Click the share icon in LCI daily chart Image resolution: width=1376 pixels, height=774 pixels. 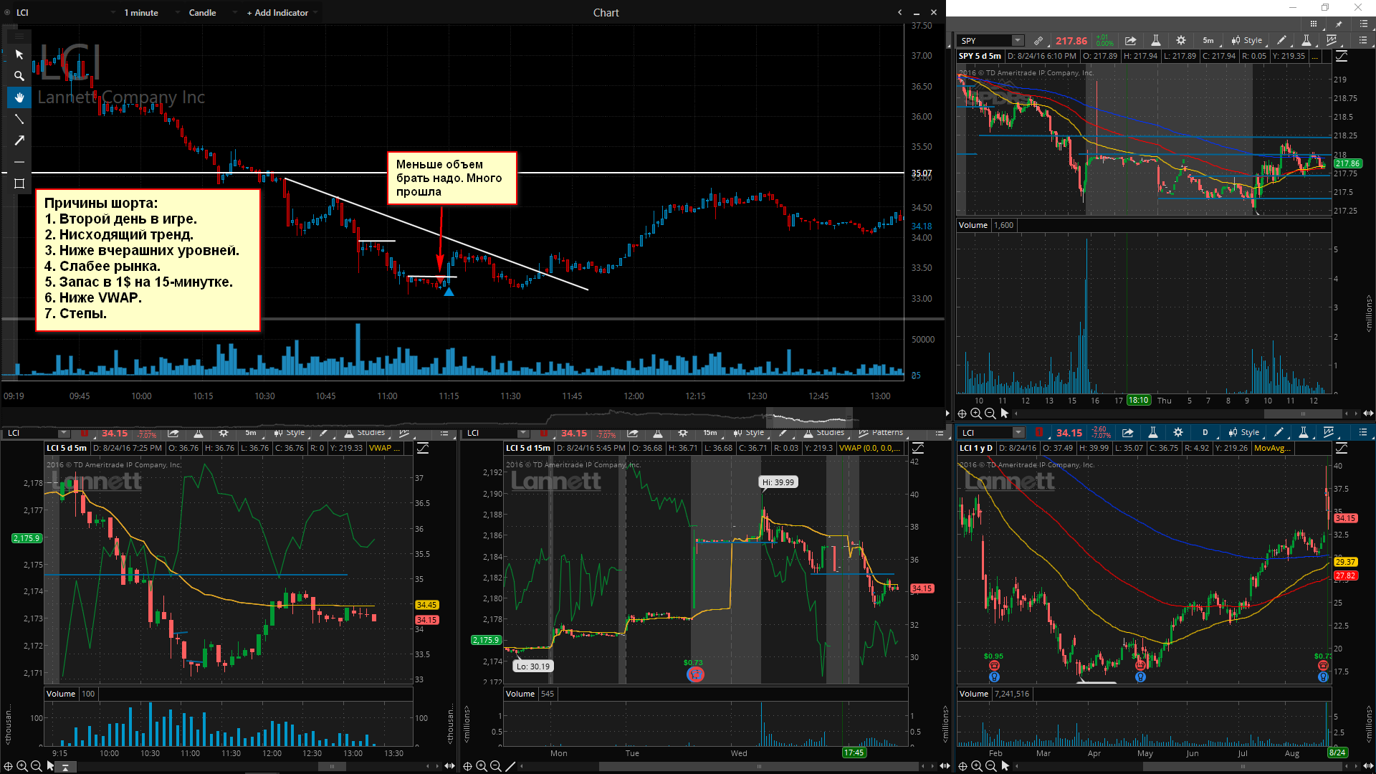(x=1127, y=433)
